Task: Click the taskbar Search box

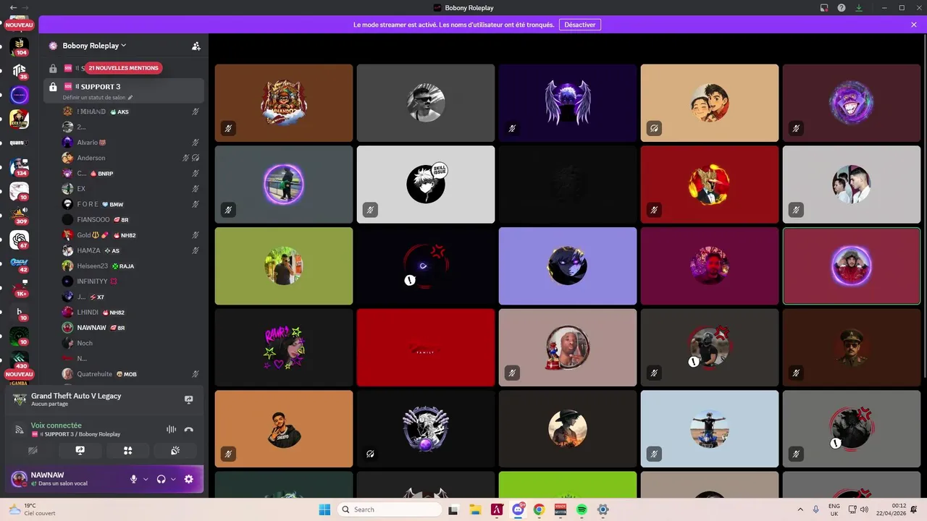Action: pos(390,509)
